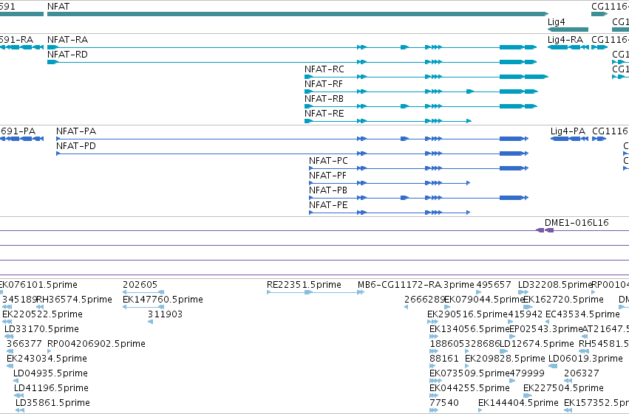Open EK243034.5prime EST
This screenshot has width=629, height=414.
(47, 359)
